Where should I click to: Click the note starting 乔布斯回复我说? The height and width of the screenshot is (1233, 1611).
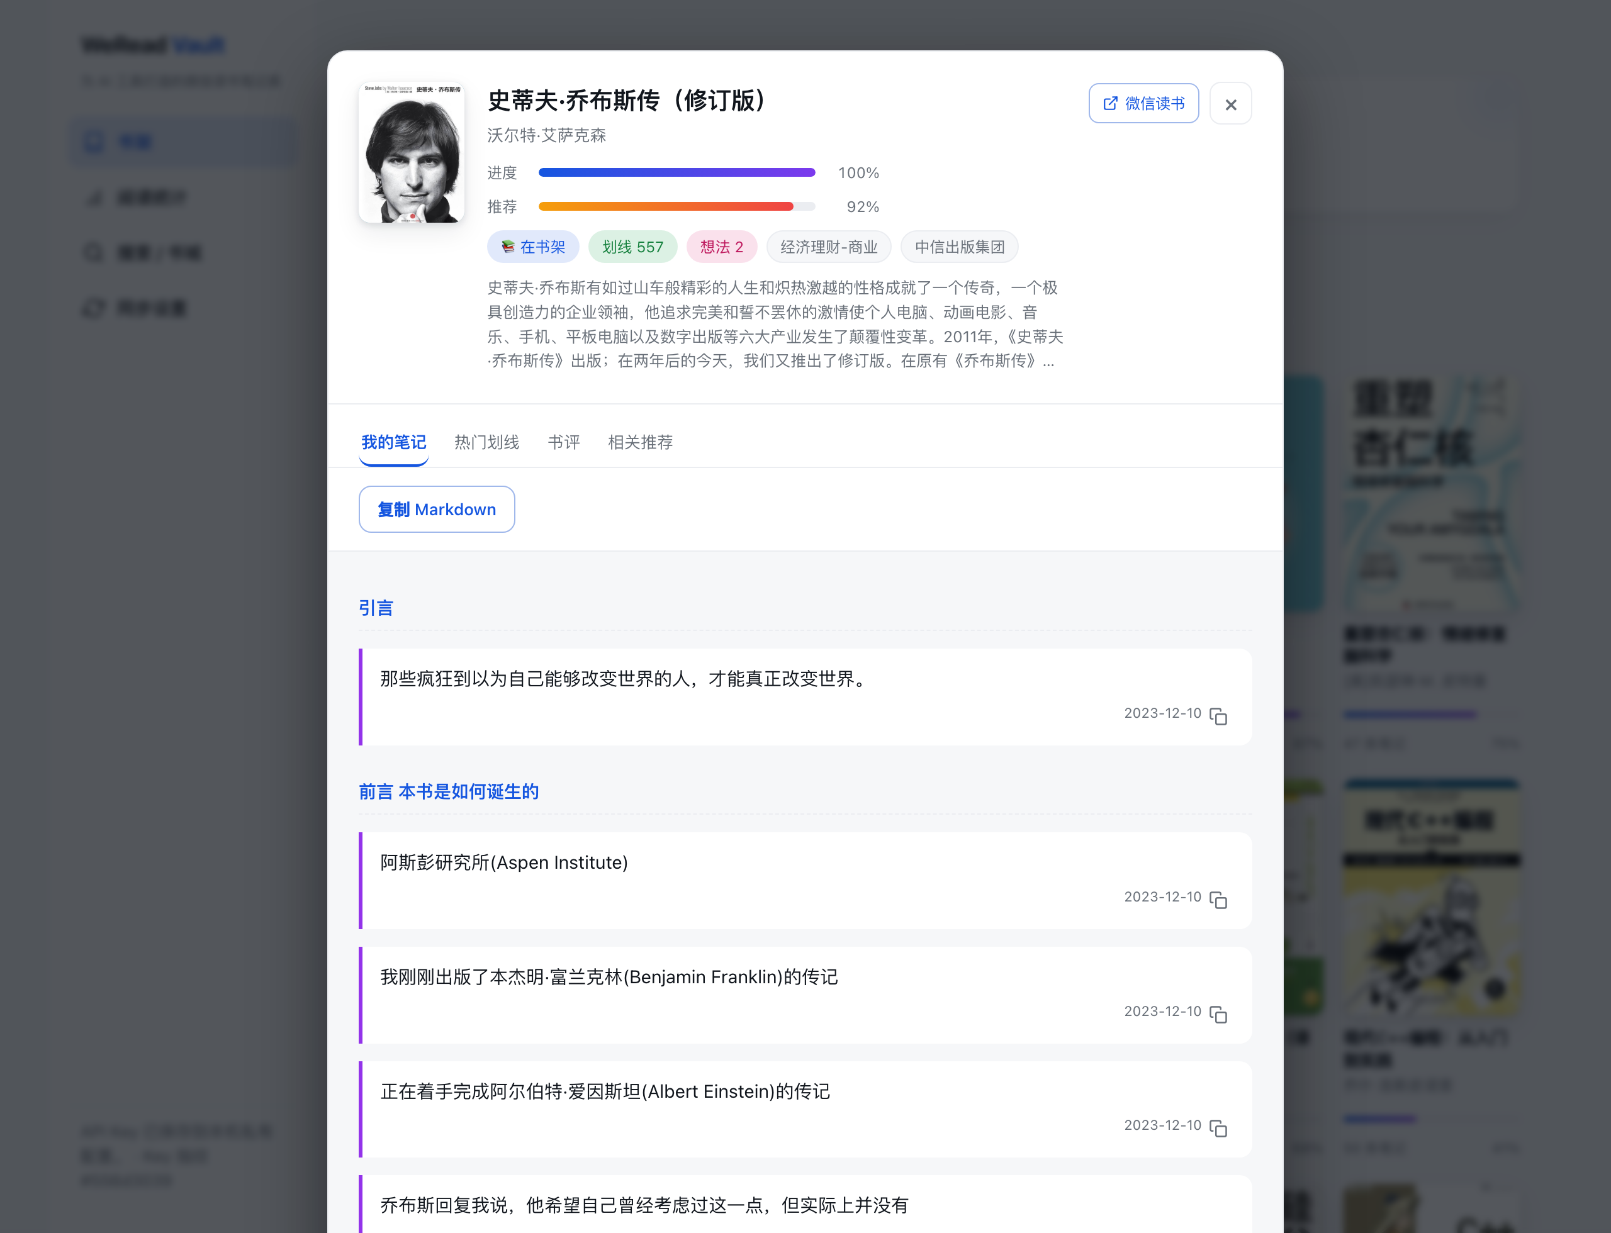tap(805, 1204)
